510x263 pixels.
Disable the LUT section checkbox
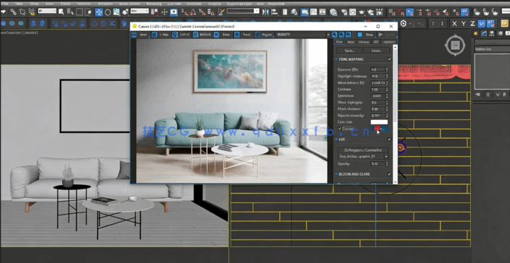point(389,139)
